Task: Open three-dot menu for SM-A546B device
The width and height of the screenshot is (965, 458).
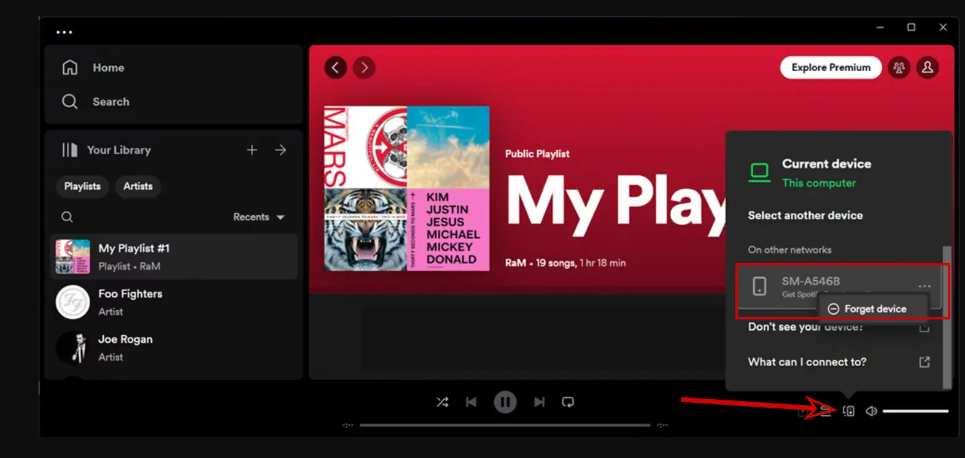Action: (x=924, y=286)
